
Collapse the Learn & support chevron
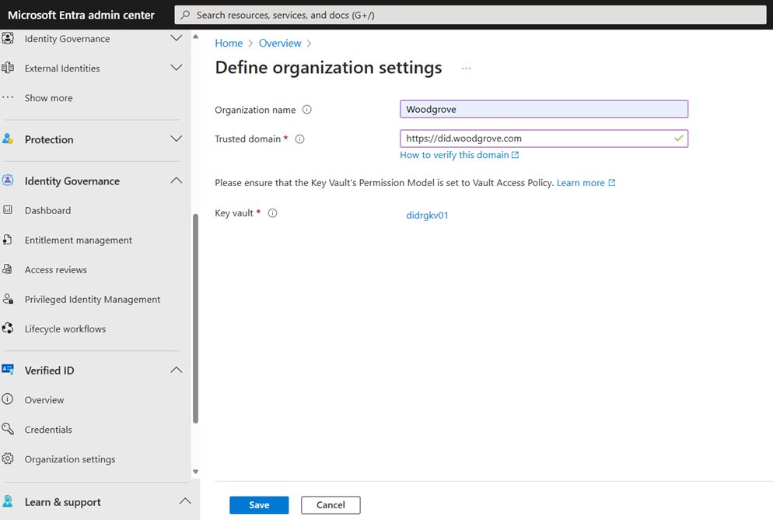click(185, 501)
